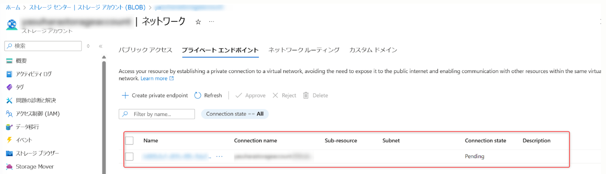The width and height of the screenshot is (606, 174).
Task: Click the Storage Mover icon
Action: click(x=9, y=166)
